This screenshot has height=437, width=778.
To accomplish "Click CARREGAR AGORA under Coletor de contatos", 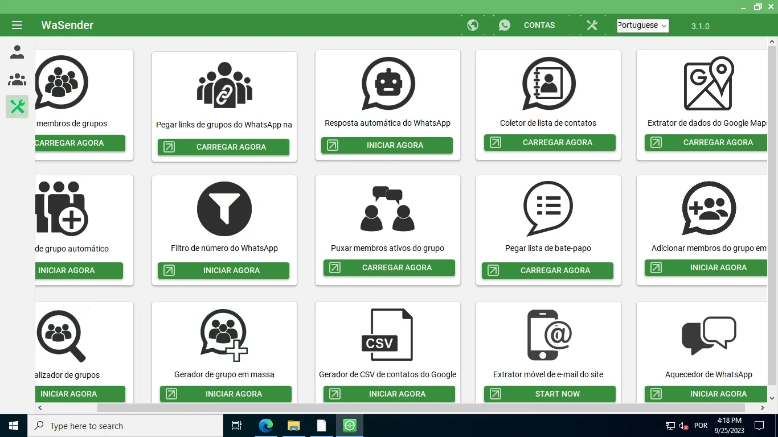I will 550,142.
